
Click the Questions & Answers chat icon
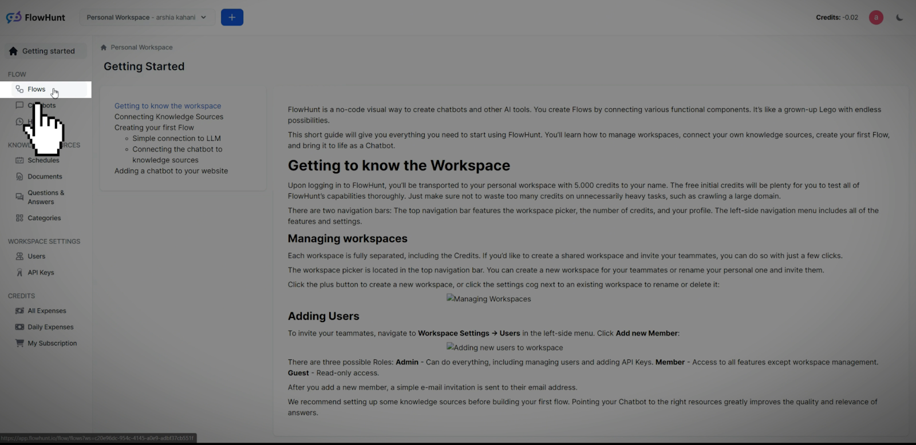19,197
